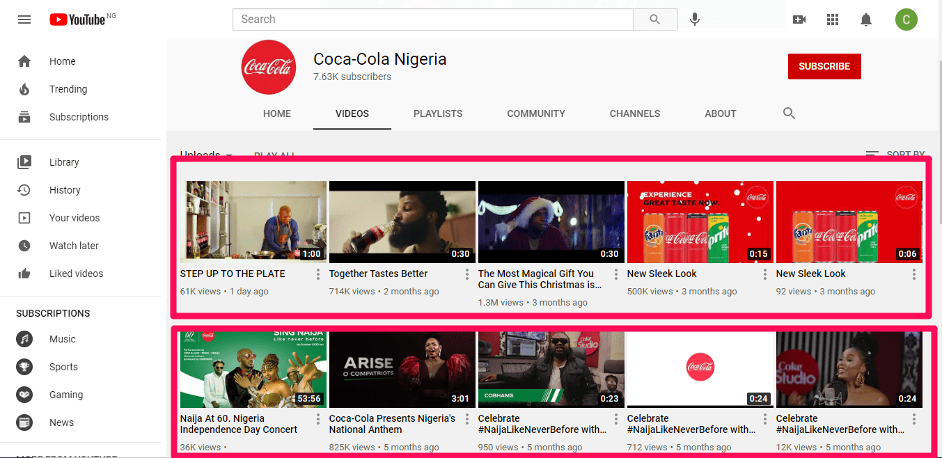Image resolution: width=942 pixels, height=458 pixels.
Task: Open Watch later in sidebar
Action: pos(73,246)
